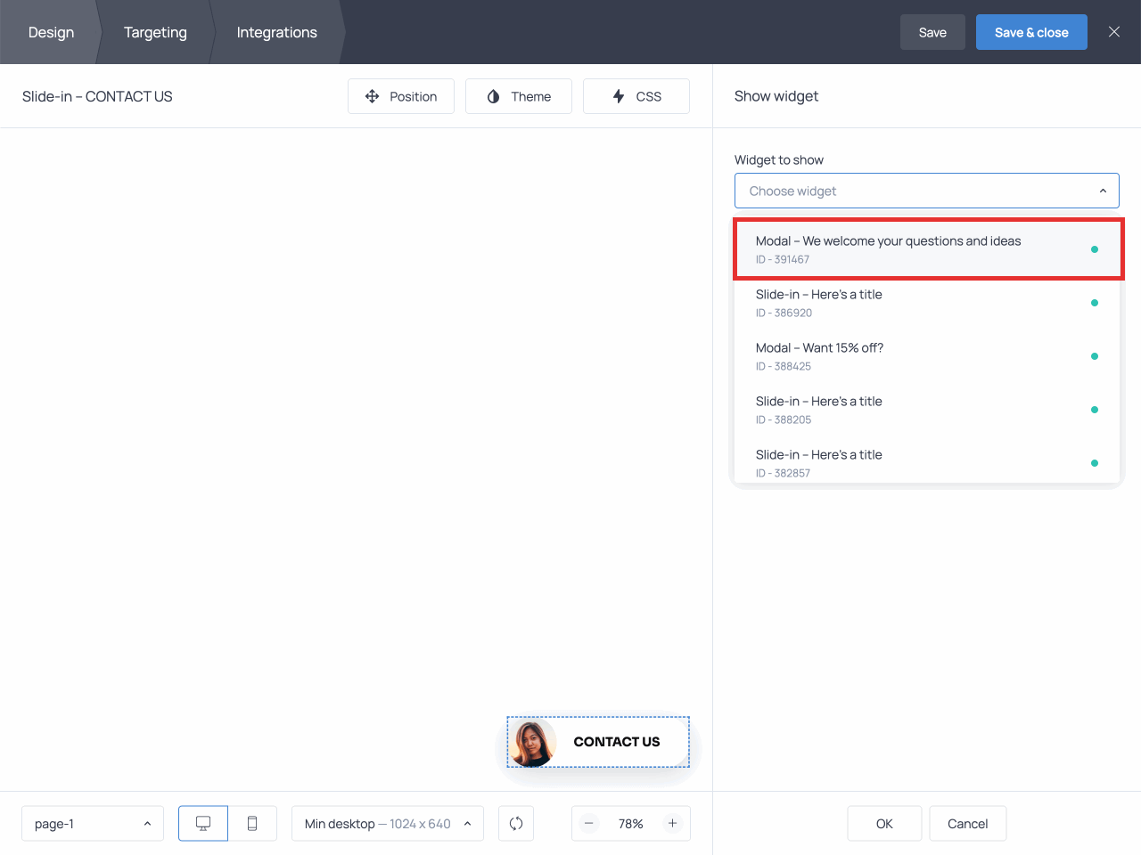This screenshot has width=1141, height=855.
Task: Refresh the widget preview
Action: 516,823
